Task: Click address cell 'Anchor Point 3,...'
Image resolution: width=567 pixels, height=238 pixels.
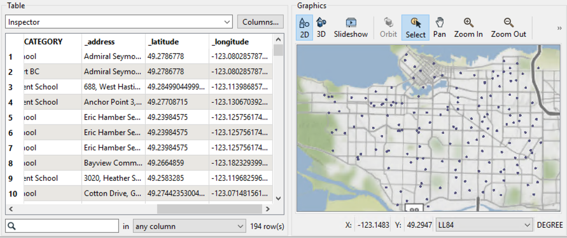Action: click(113, 102)
